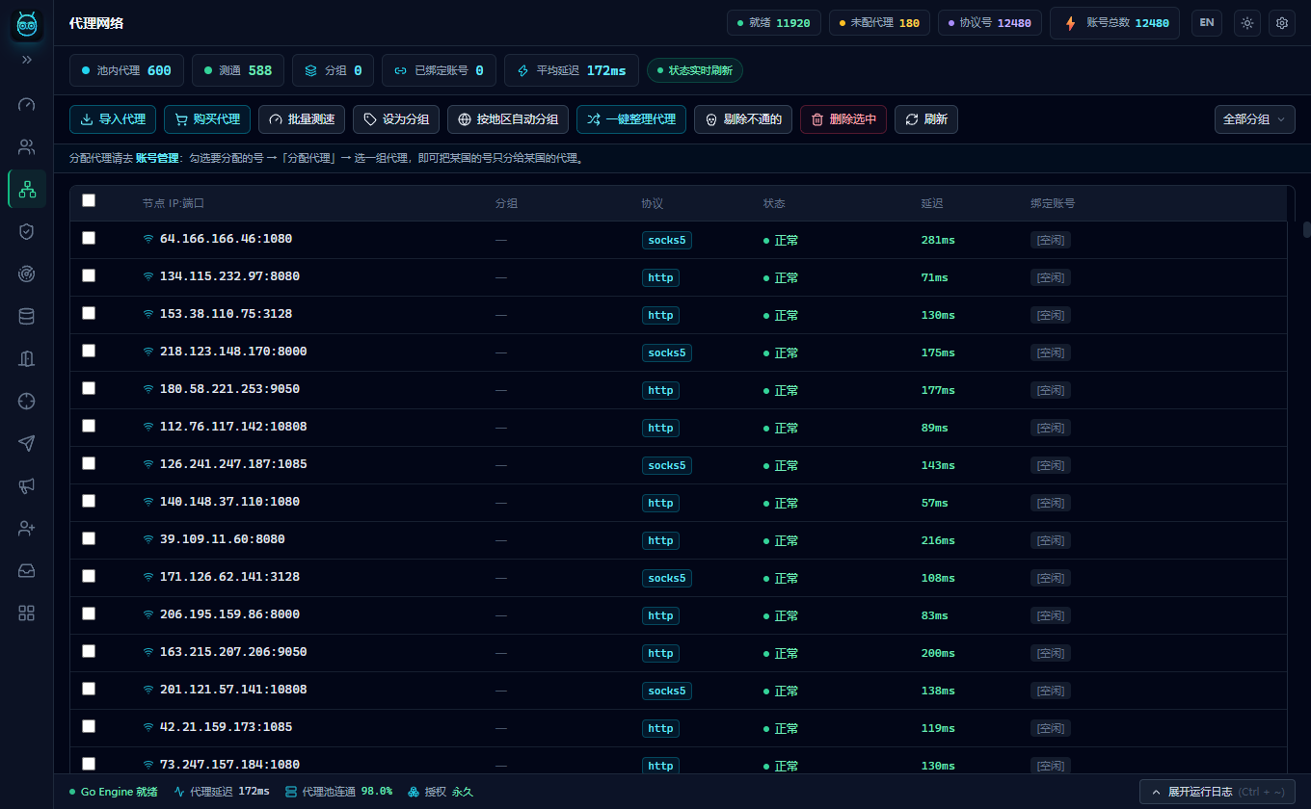The width and height of the screenshot is (1311, 809).
Task: Click the 删除选中 button
Action: pyautogui.click(x=843, y=119)
